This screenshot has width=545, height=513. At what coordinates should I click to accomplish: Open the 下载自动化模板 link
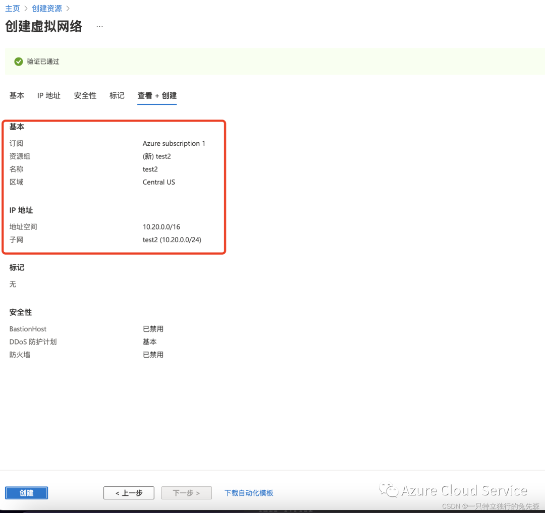click(x=249, y=493)
